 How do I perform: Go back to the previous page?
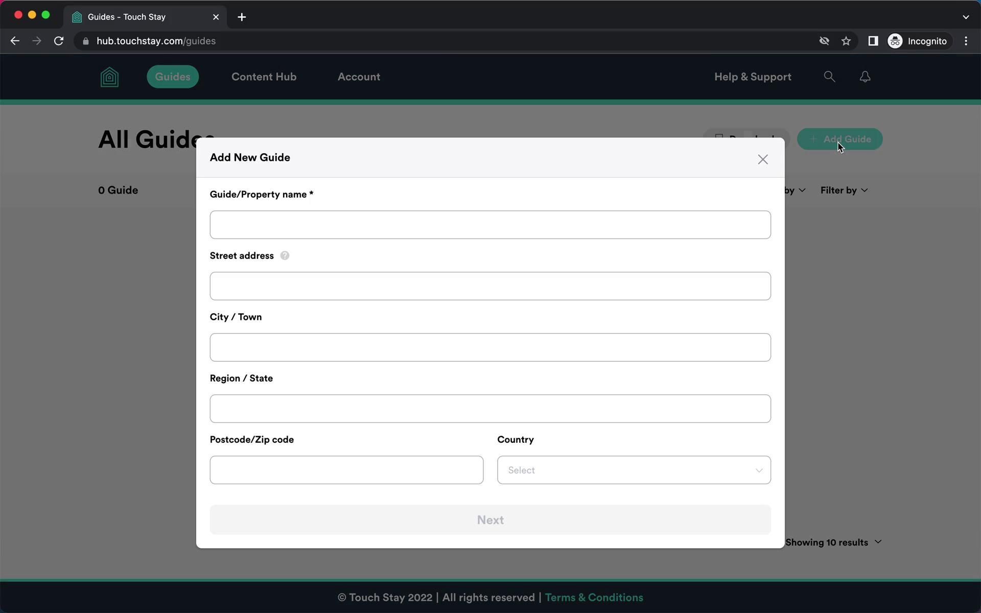(15, 41)
